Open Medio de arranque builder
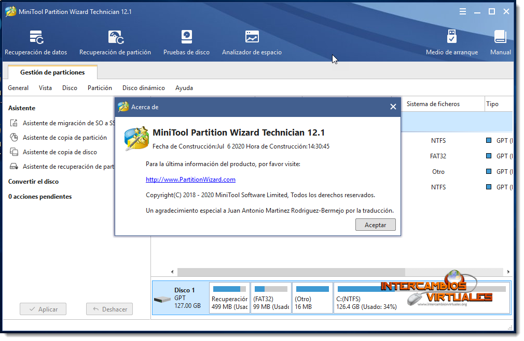The width and height of the screenshot is (524, 341). (452, 42)
